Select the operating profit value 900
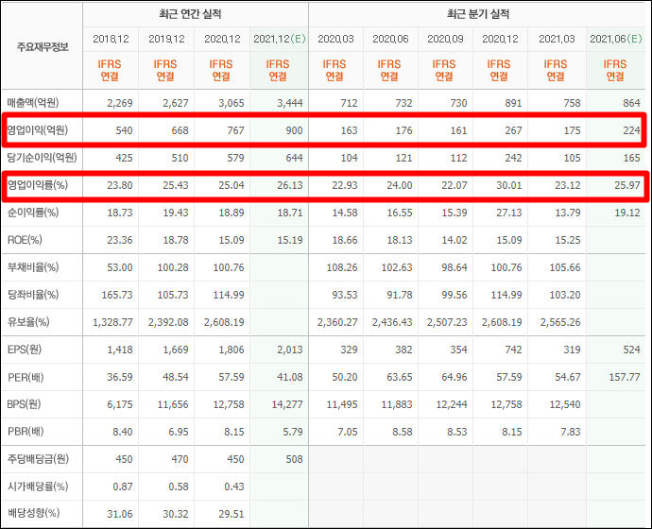 pyautogui.click(x=294, y=130)
